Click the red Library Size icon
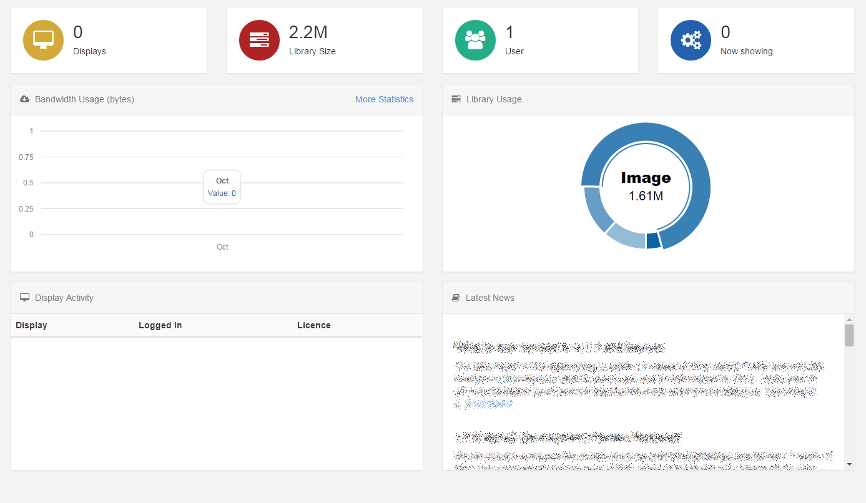The image size is (866, 503). 259,40
